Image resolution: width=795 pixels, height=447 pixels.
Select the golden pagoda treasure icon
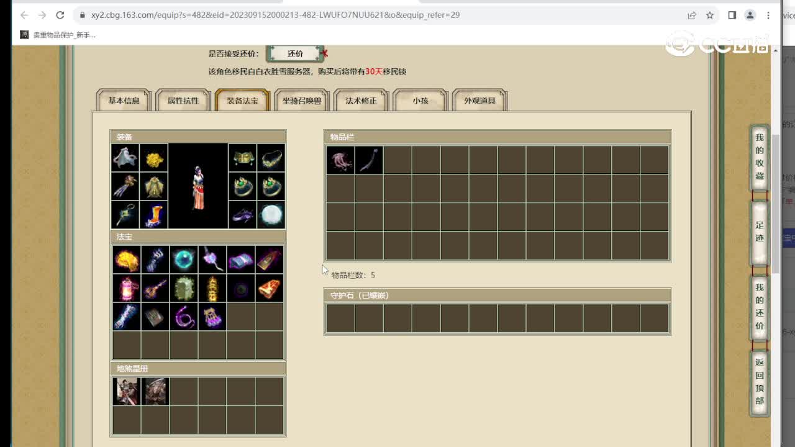[212, 288]
